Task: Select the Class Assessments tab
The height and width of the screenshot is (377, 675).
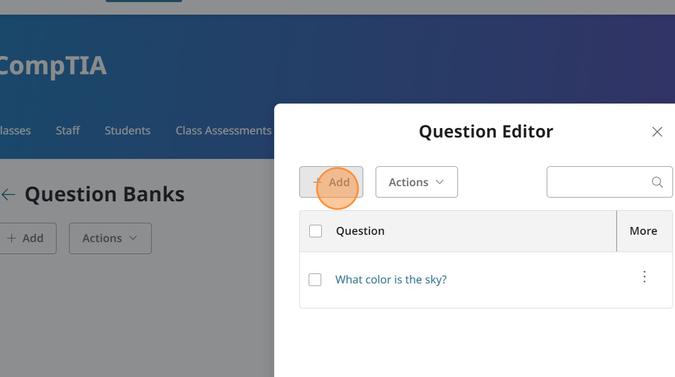Action: (223, 131)
